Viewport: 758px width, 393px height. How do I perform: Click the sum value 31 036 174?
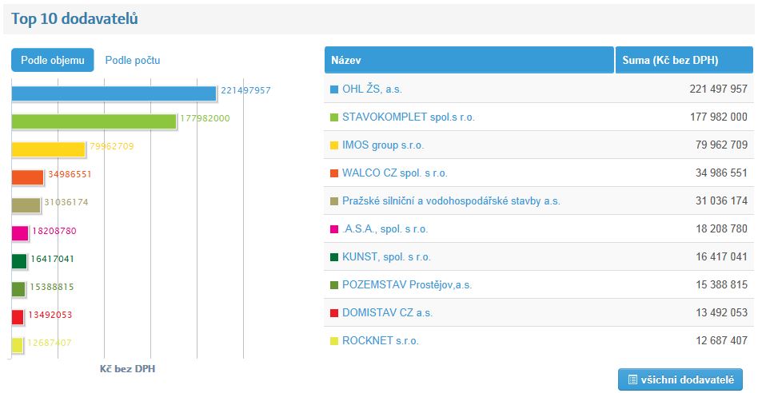click(721, 200)
